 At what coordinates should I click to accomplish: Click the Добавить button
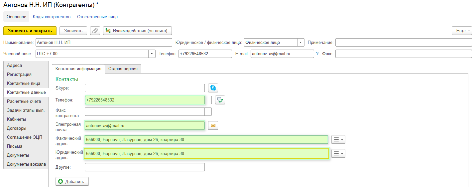point(72,181)
